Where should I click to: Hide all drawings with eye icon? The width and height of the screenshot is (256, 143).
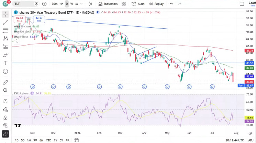pyautogui.click(x=5, y=125)
